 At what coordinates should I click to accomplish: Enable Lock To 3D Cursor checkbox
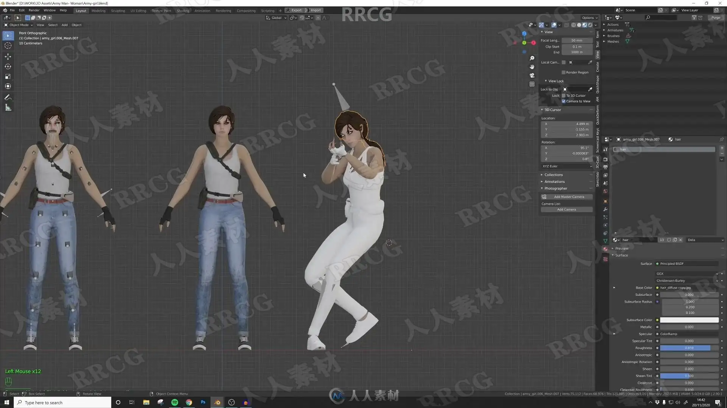pyautogui.click(x=563, y=96)
